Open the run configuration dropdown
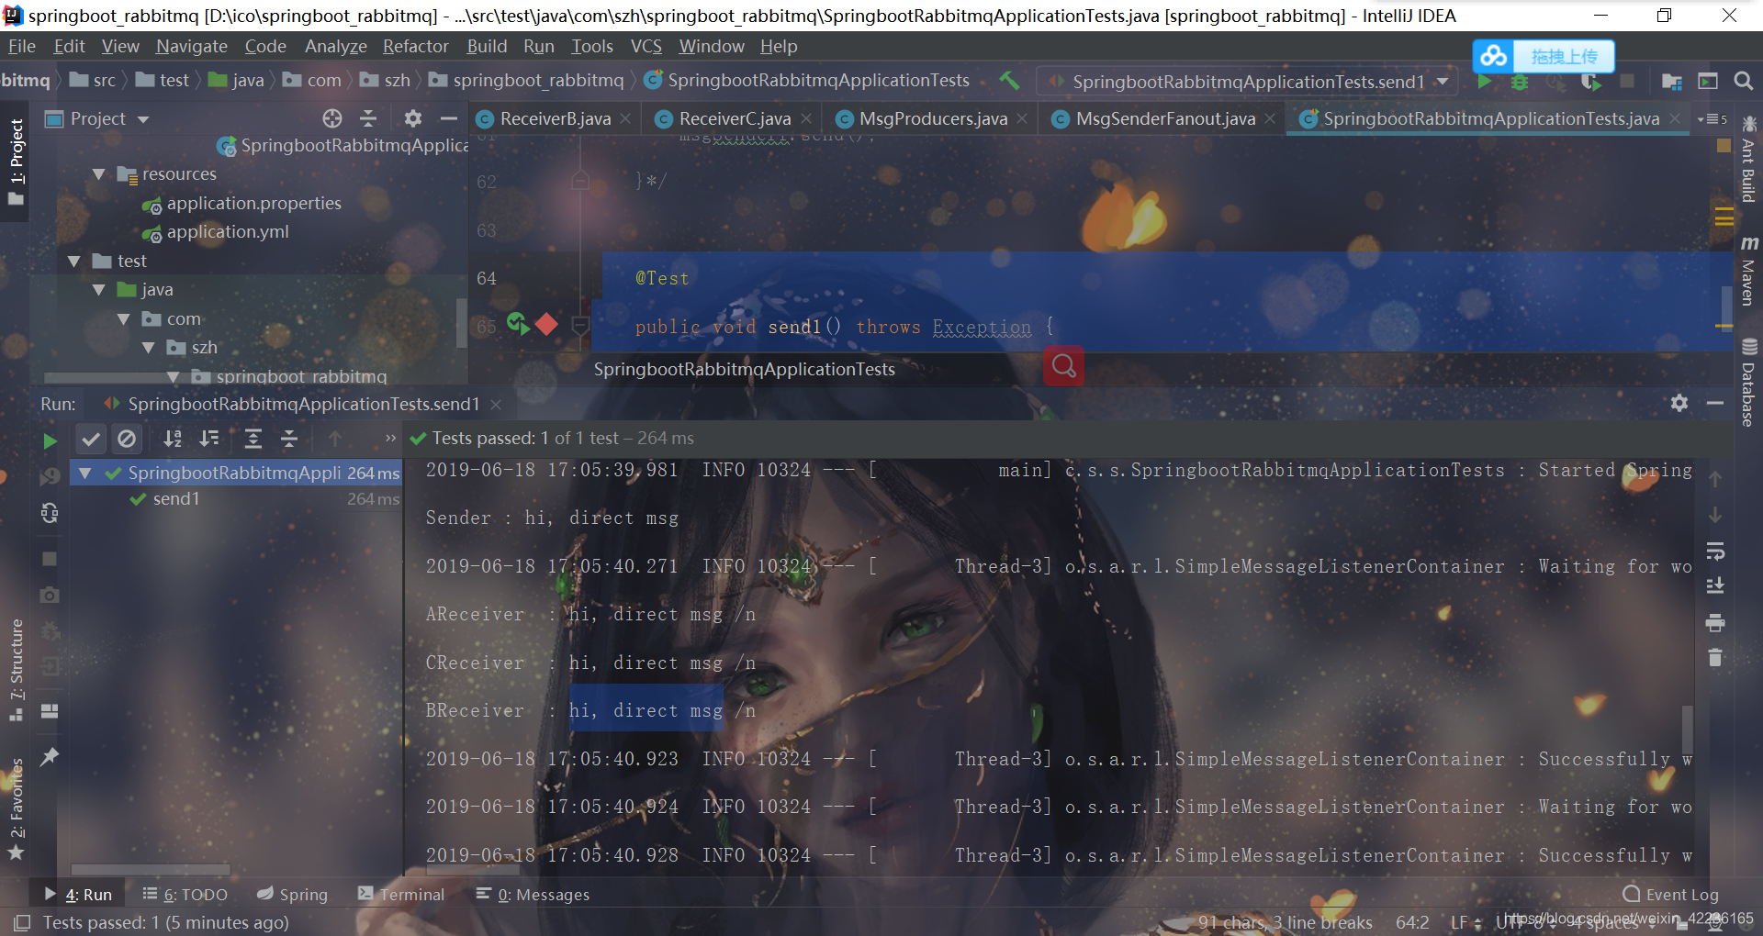 point(1443,82)
